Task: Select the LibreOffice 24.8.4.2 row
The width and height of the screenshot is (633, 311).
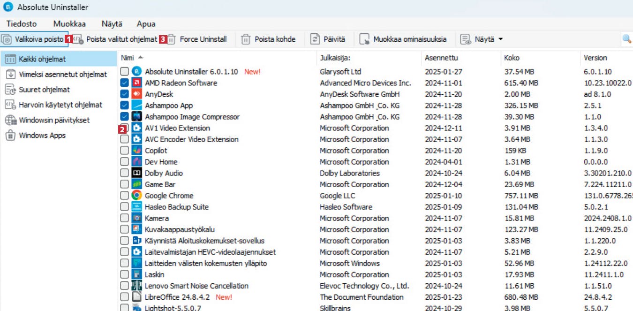Action: [375, 297]
